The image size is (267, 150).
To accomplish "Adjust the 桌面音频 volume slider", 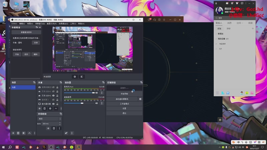I will [x=79, y=103].
